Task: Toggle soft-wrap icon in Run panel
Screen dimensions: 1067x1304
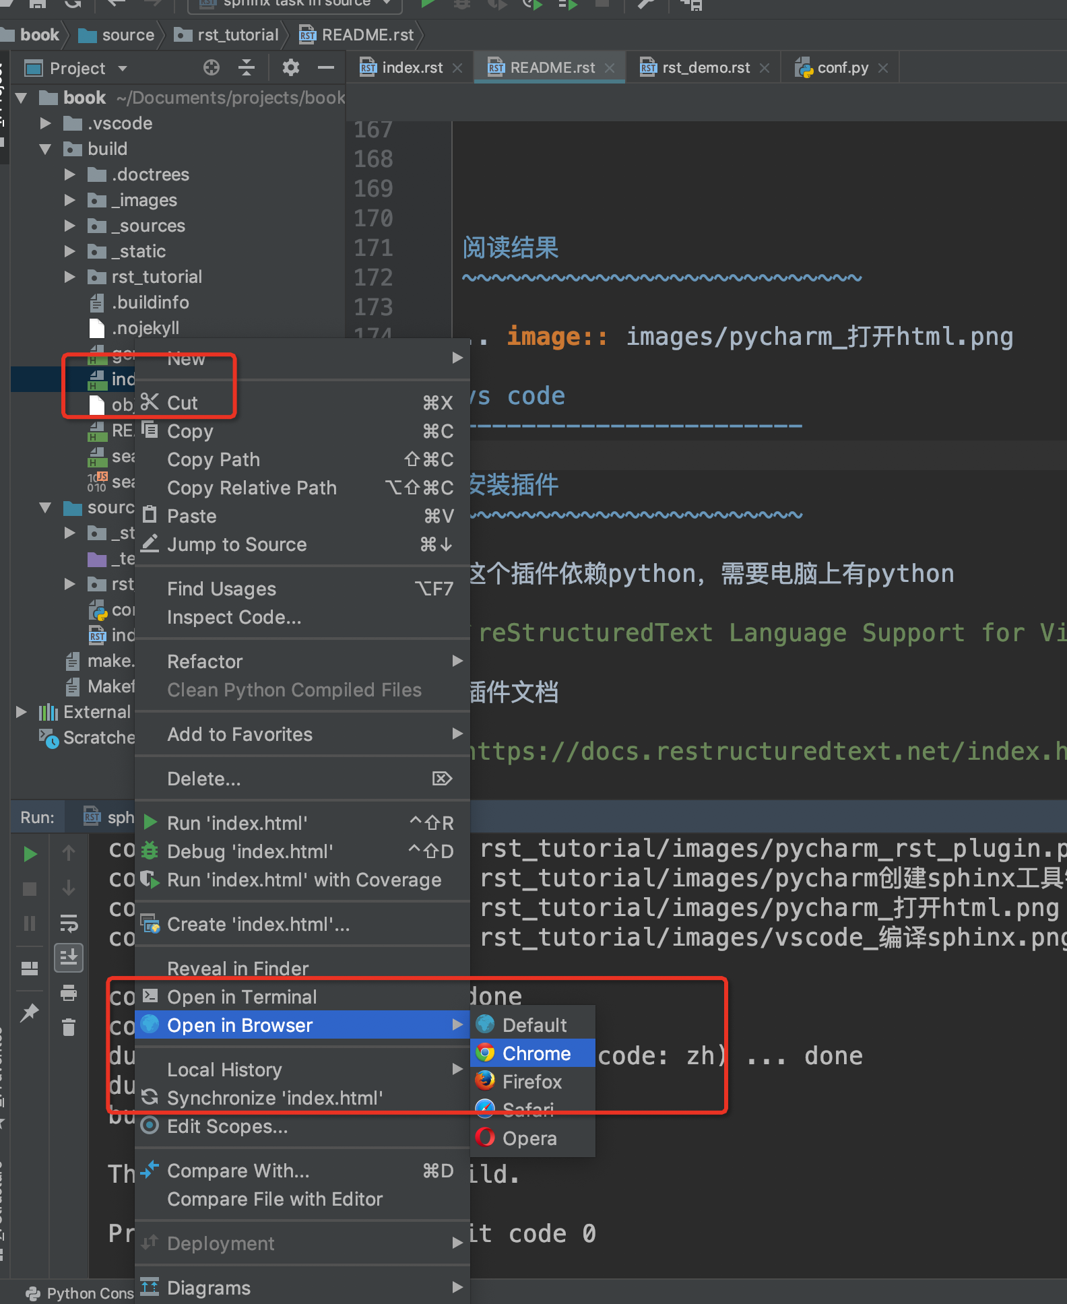Action: click(x=69, y=923)
